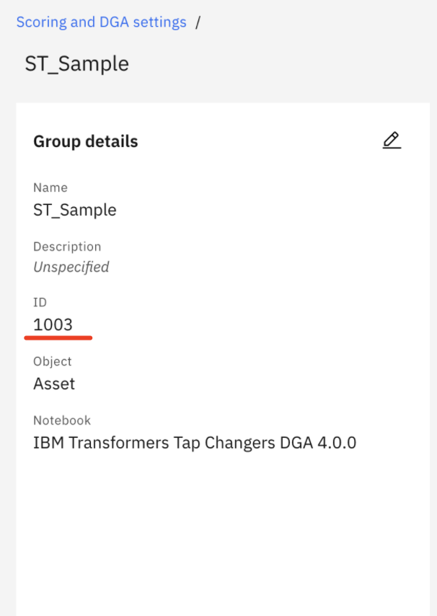Image resolution: width=437 pixels, height=616 pixels.
Task: Click the red underline beneath the ID
Action: point(58,338)
